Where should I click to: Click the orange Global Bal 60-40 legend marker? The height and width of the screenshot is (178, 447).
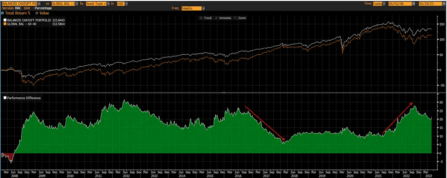point(5,24)
